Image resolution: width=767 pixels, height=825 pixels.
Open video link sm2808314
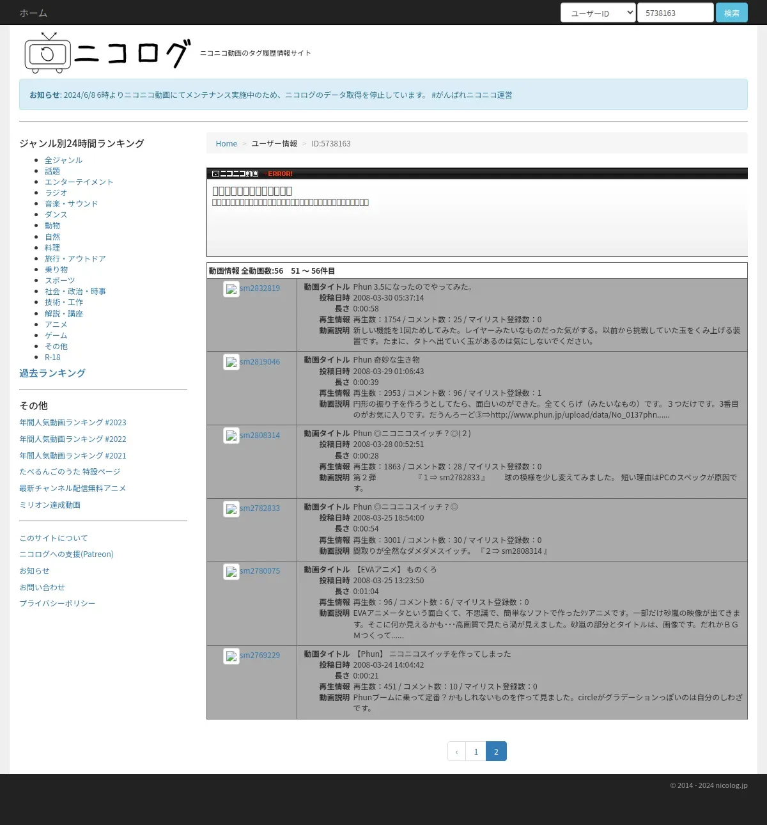(260, 435)
